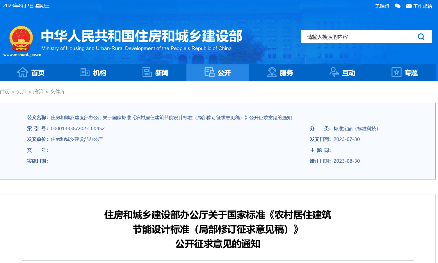Open the 公开 navigation tab
Viewport: 438px width, 263px height.
tap(218, 72)
